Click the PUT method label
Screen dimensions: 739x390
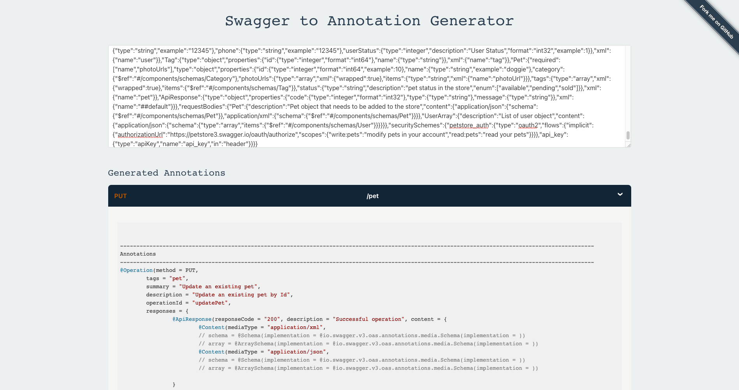[x=120, y=196]
